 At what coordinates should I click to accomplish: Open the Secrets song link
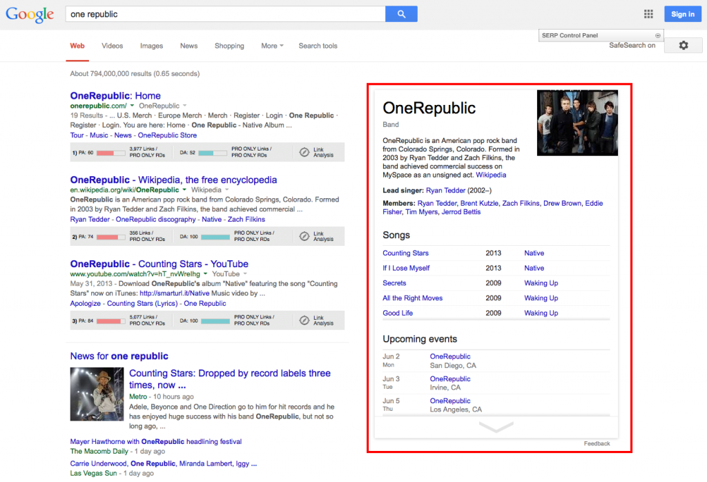tap(394, 283)
